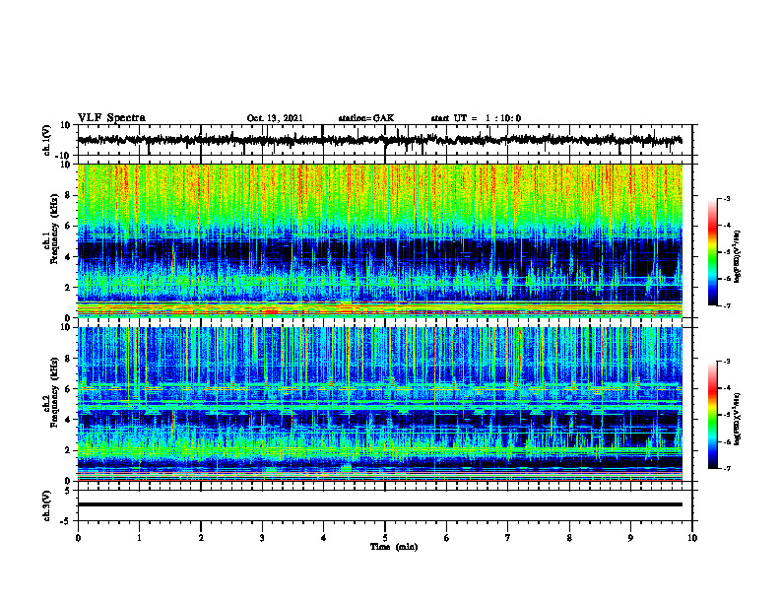Click time axis tick label "6"
Screen dimensions: 780x603
click(447, 538)
